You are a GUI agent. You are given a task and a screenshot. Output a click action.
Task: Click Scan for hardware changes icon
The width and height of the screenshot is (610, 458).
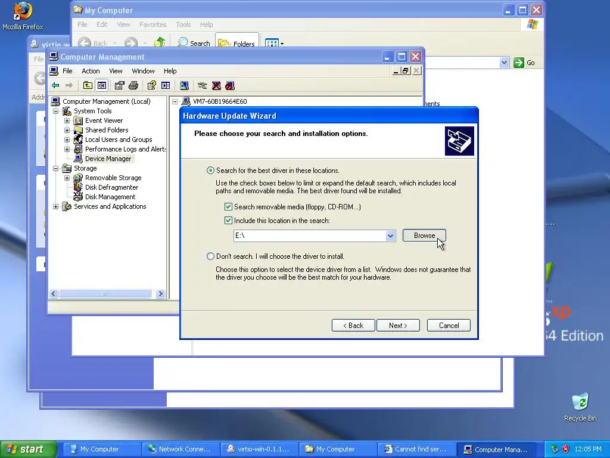point(184,85)
